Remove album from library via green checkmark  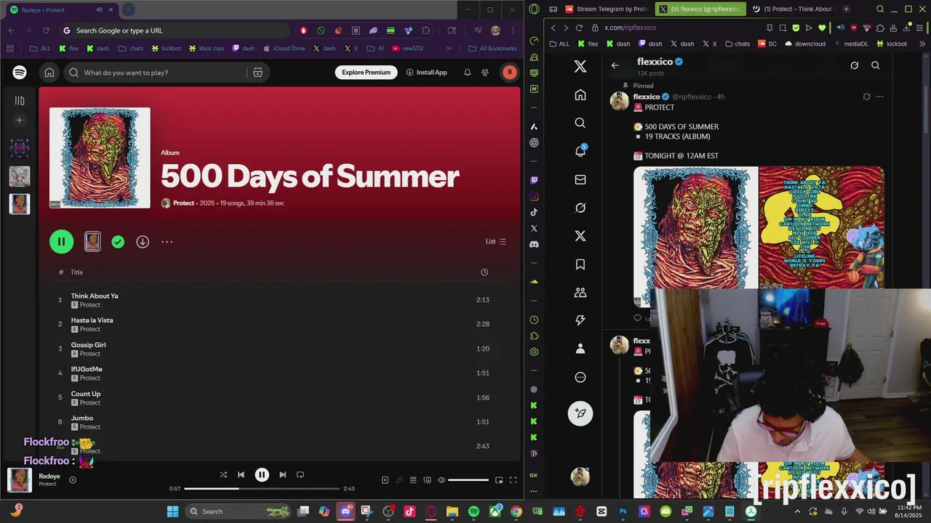(118, 242)
